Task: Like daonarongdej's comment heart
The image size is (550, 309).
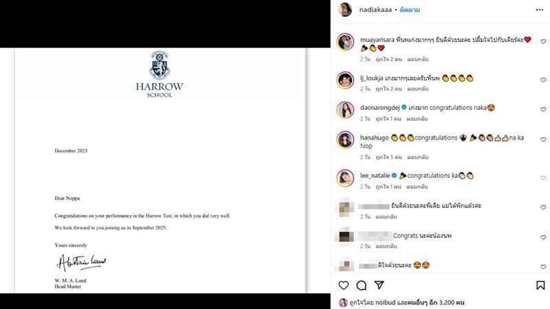Action: pos(543,110)
